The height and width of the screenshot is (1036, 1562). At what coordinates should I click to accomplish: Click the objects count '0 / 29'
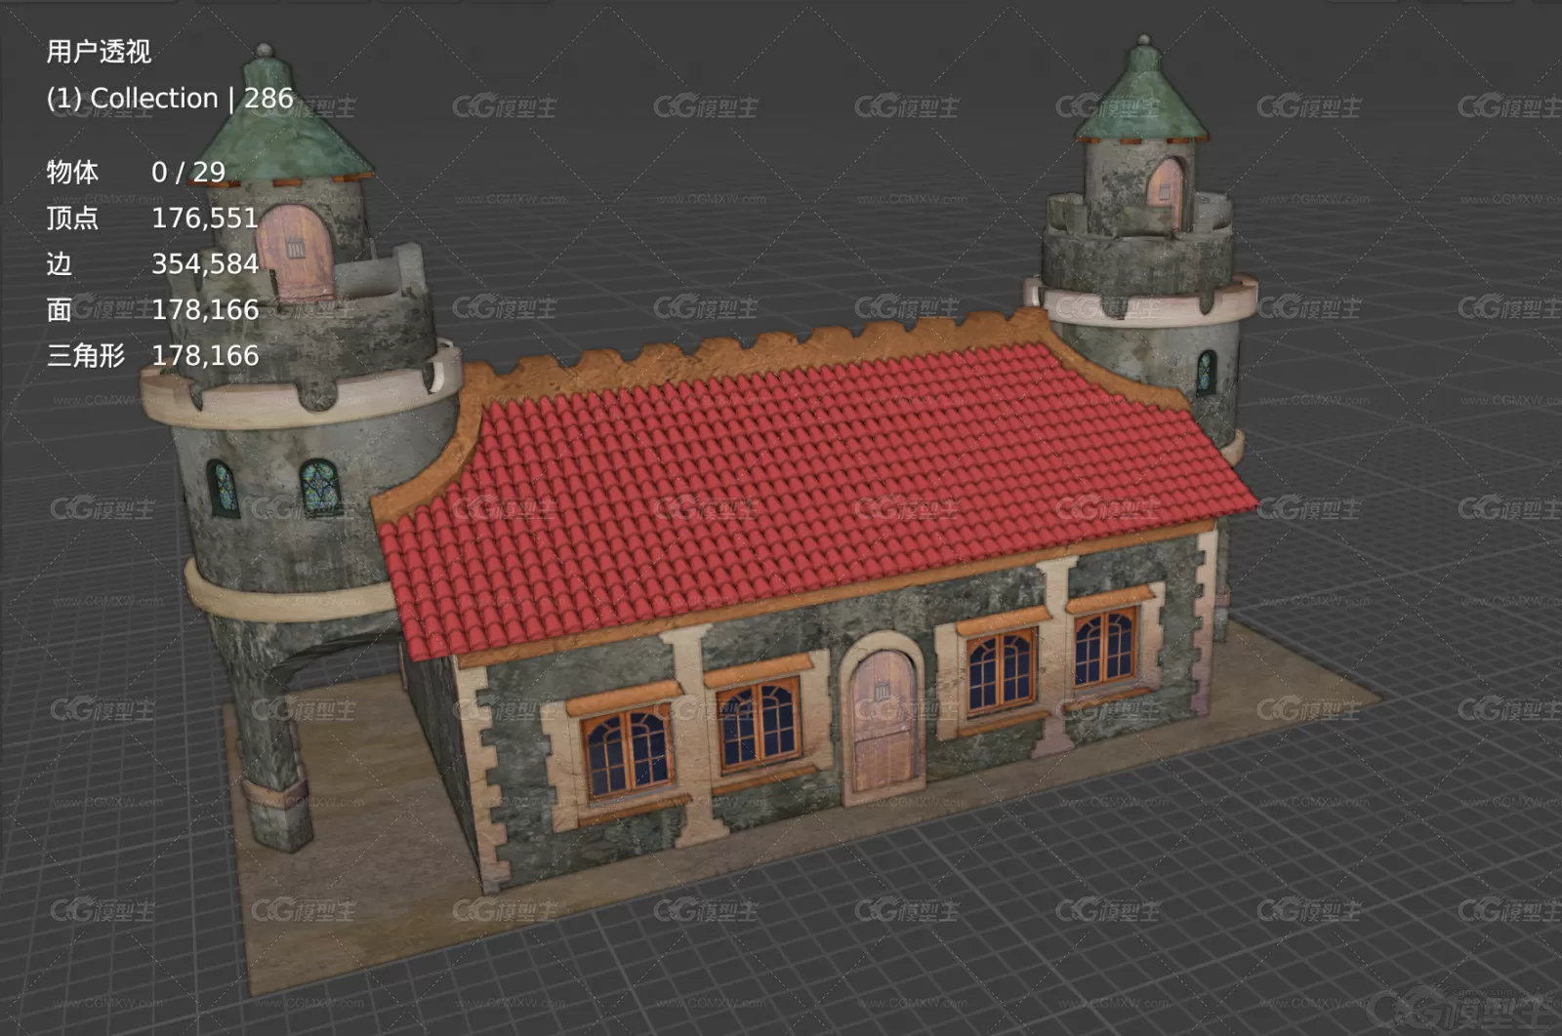click(188, 172)
